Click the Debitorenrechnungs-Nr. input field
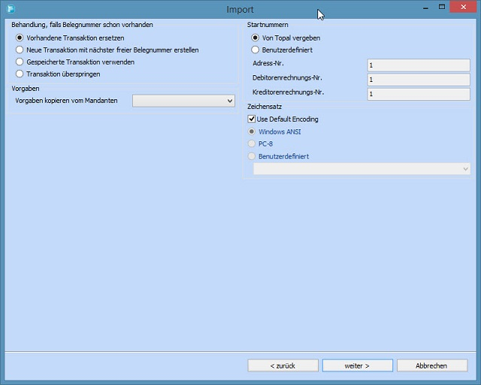 [x=418, y=80]
